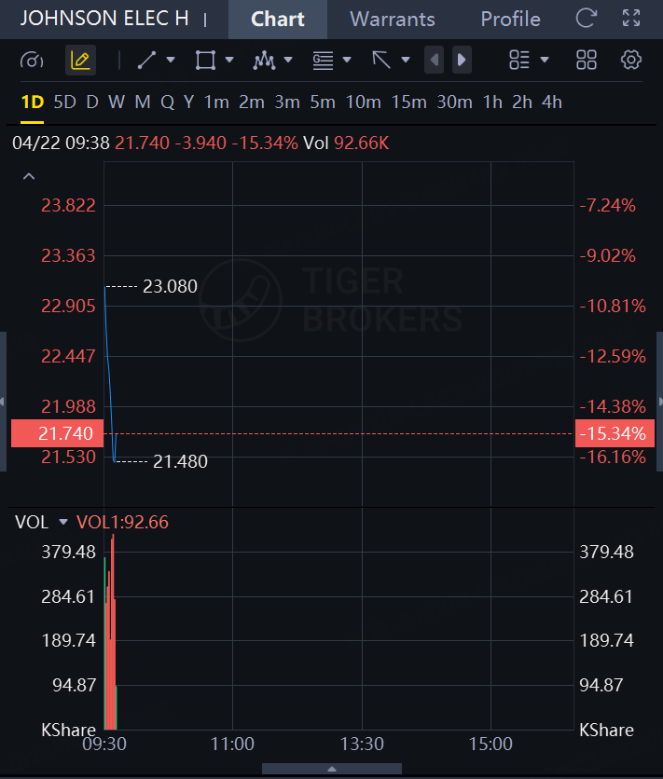Click the refresh chart icon
663x779 pixels.
pyautogui.click(x=587, y=19)
